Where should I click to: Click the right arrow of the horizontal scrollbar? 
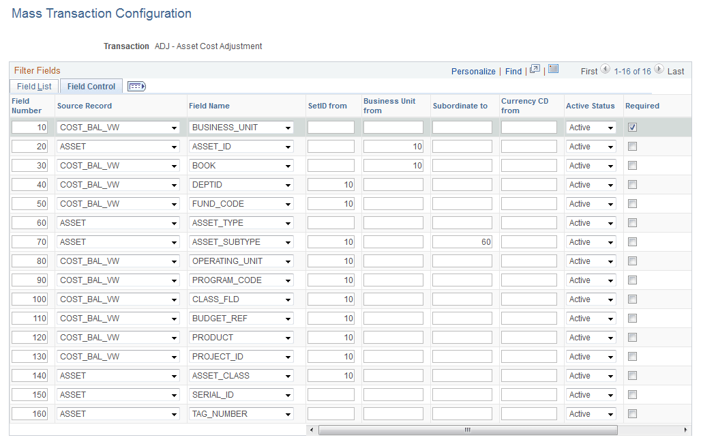point(687,430)
